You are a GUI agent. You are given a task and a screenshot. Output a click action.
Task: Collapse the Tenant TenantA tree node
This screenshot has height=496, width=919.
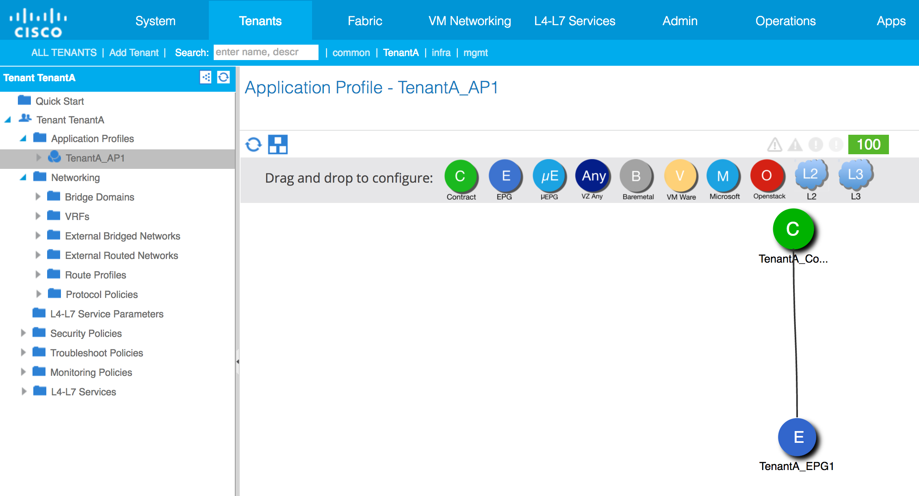coord(8,120)
